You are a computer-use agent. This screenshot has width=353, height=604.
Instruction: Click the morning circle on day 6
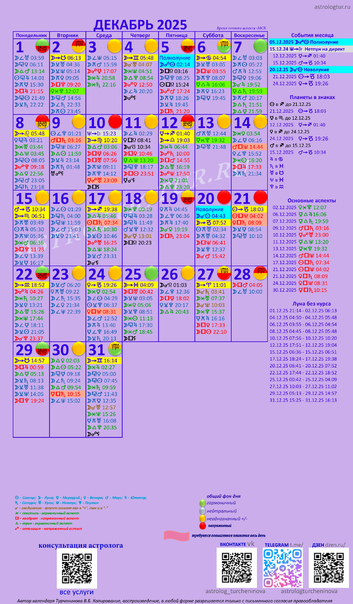pyautogui.click(x=223, y=46)
